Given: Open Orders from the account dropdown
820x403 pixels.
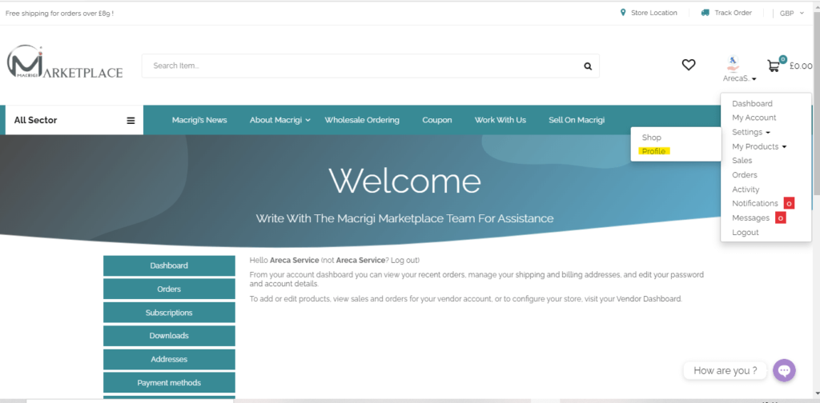Looking at the screenshot, I should [x=745, y=175].
